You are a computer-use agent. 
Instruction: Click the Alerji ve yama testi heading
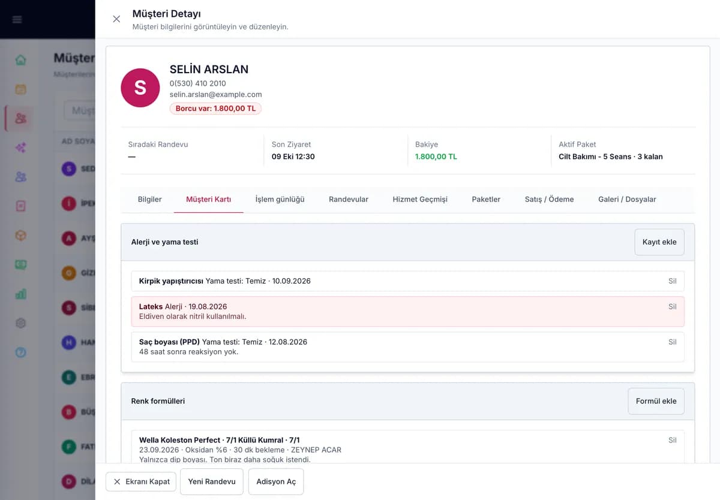pos(165,242)
